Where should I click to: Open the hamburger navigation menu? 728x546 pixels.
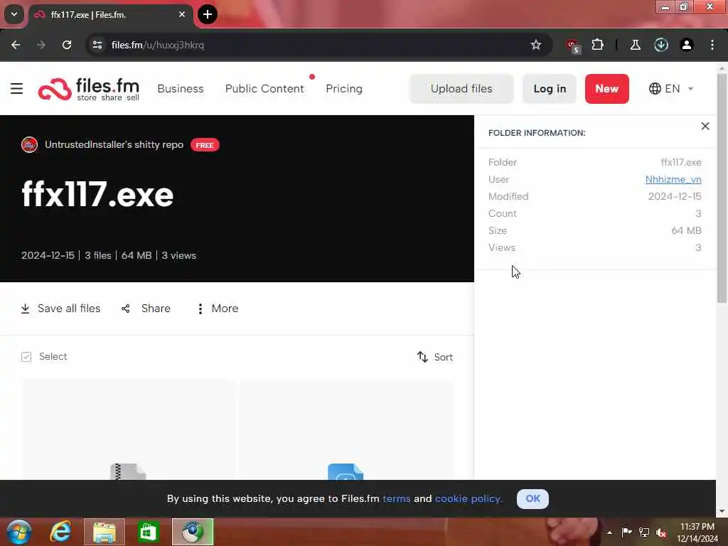click(x=17, y=88)
